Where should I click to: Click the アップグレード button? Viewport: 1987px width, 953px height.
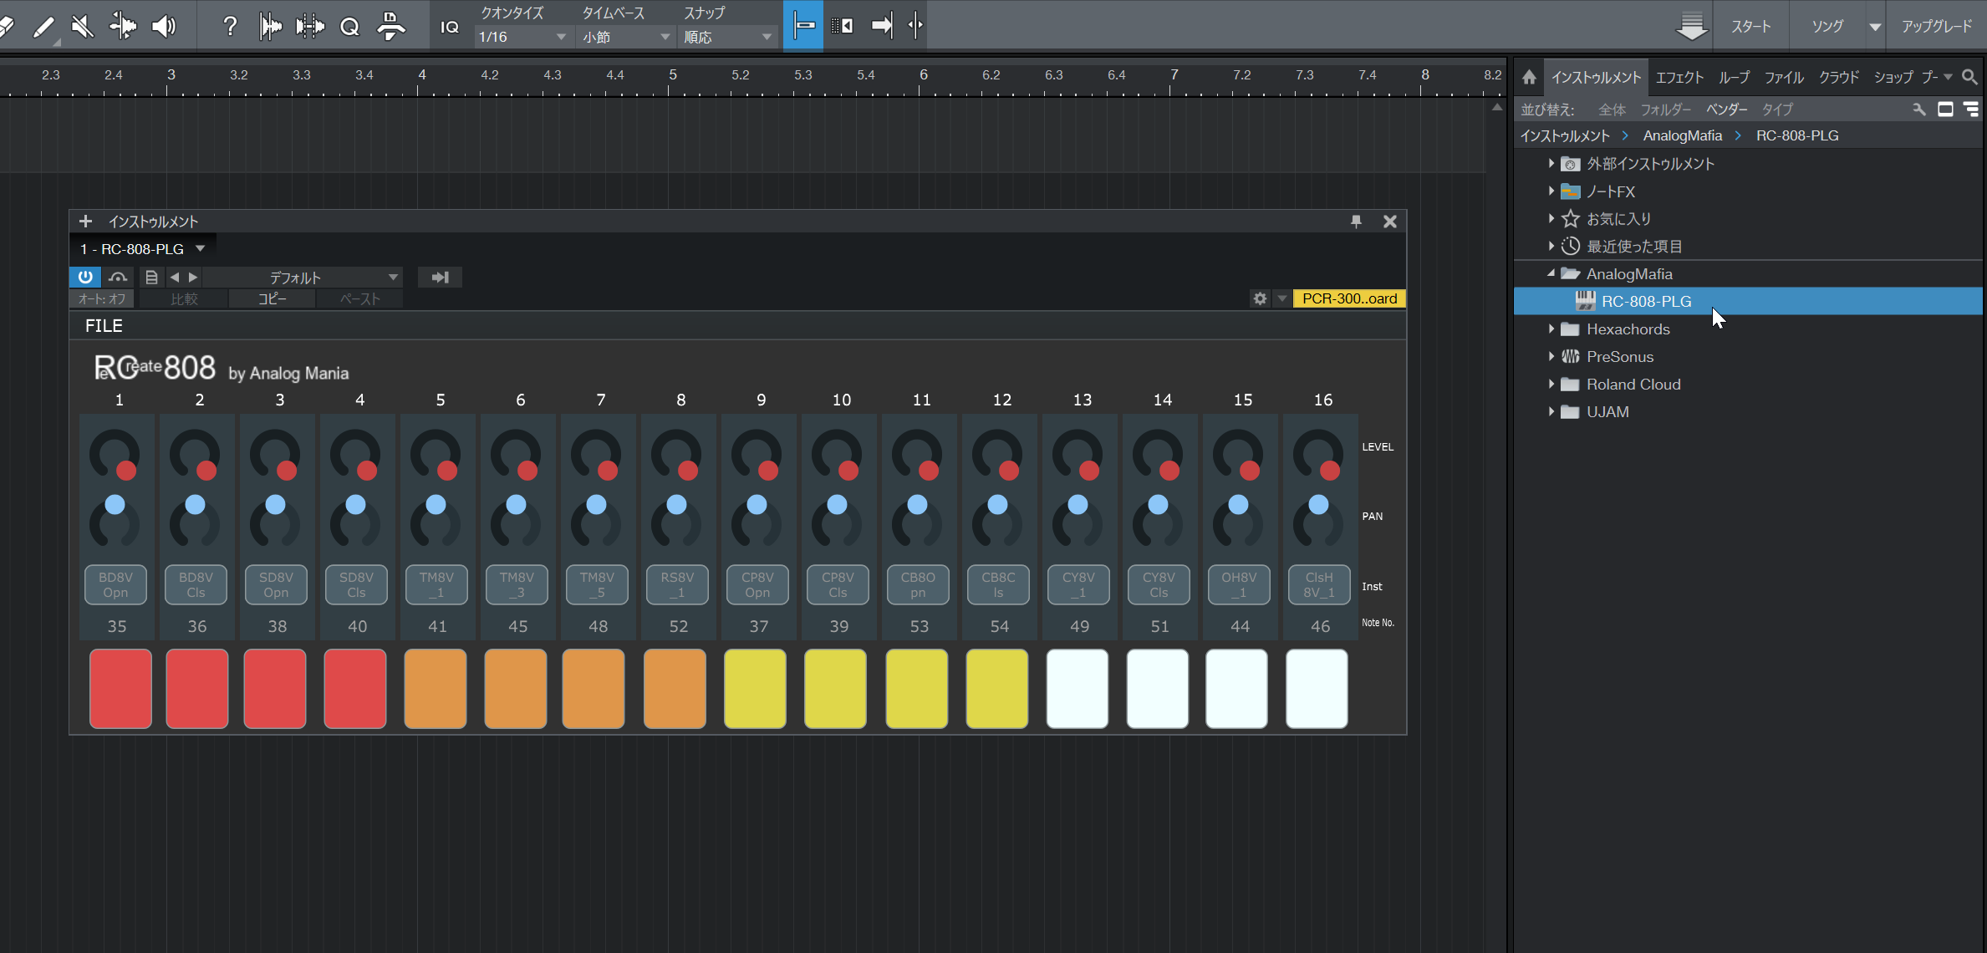click(1936, 26)
